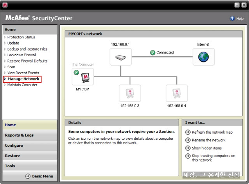Open the Configure section

30,146
